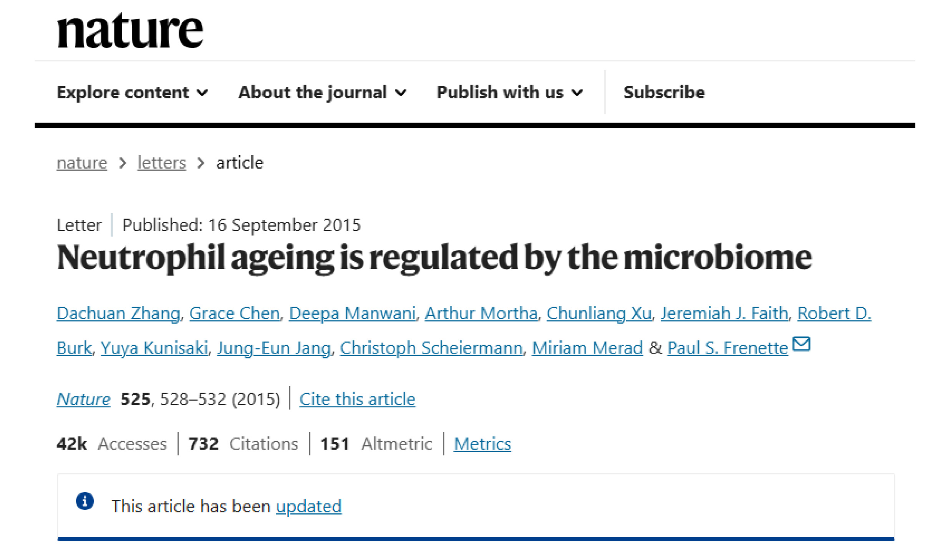Open Cite this article
Viewport: 950px width, 549px height.
coord(357,399)
